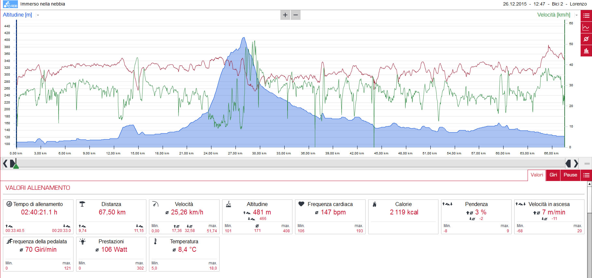Open the list icon next to Pause tab

[x=586, y=175]
